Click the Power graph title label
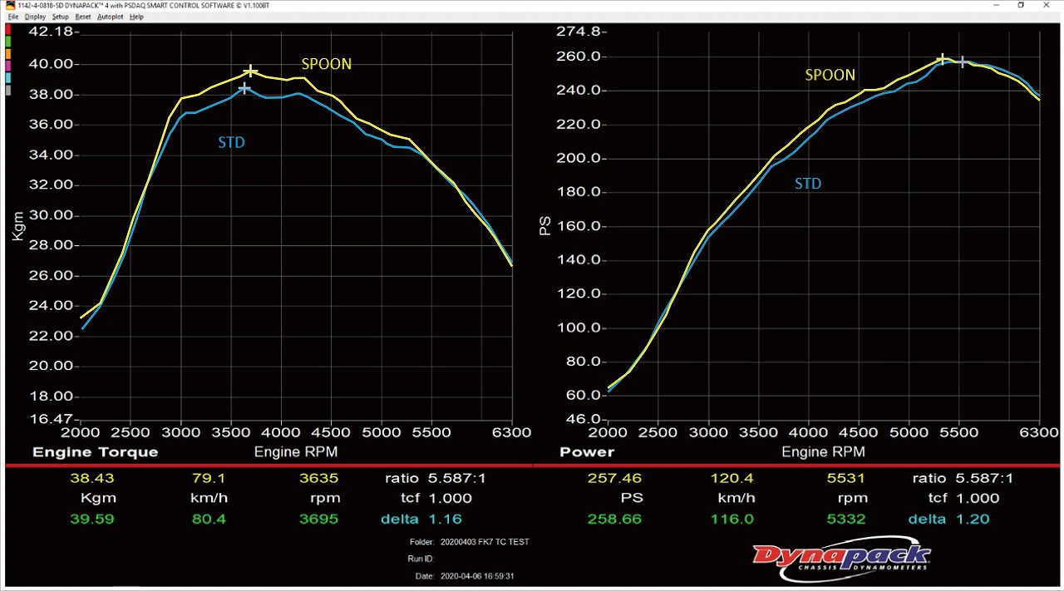 click(x=586, y=452)
